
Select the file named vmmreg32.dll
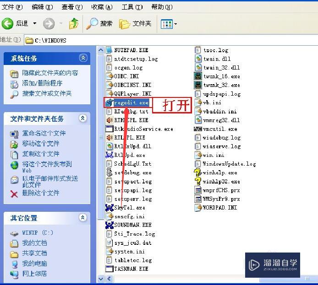tap(221, 120)
